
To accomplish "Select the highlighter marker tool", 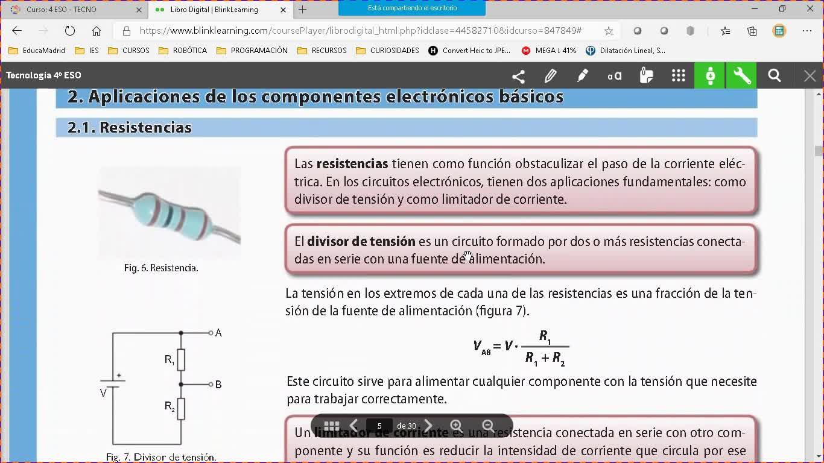I will pos(582,76).
